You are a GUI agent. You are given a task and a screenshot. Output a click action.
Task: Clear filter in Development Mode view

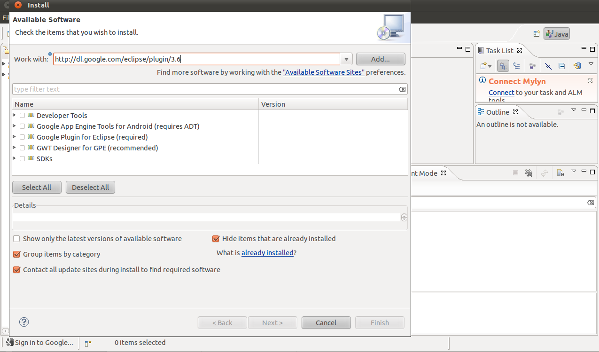coord(591,203)
